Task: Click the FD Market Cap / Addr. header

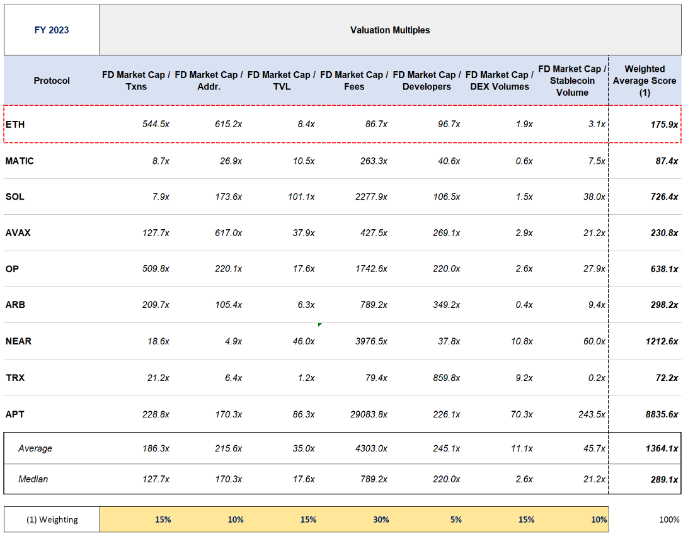Action: tap(209, 81)
